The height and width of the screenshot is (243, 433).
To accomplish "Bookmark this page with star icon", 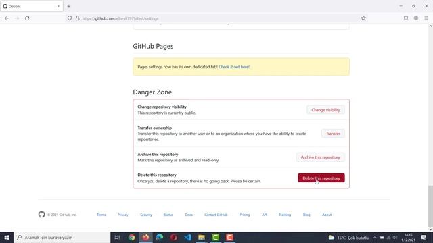I will (363, 18).
